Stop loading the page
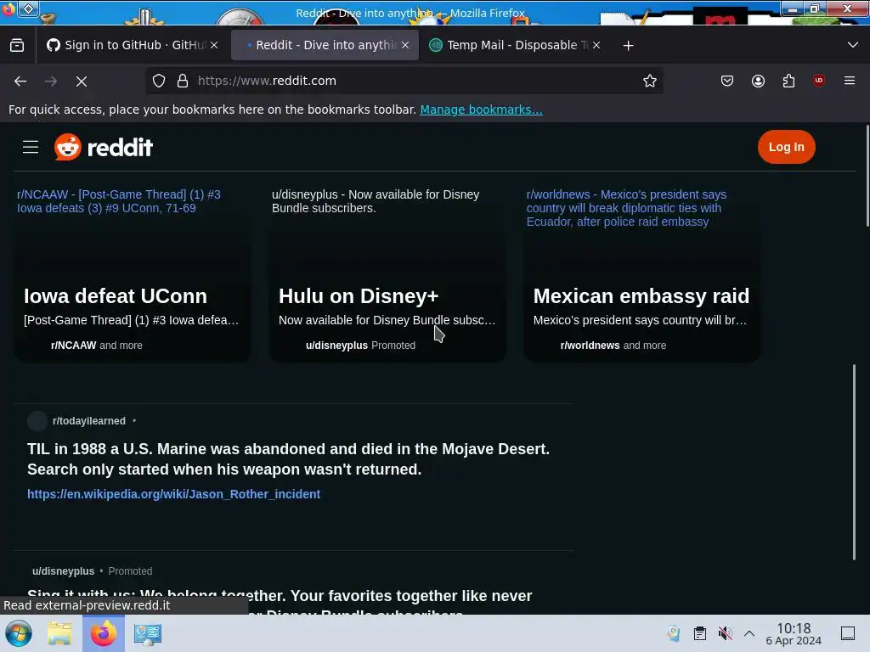Image resolution: width=870 pixels, height=652 pixels. pyautogui.click(x=82, y=81)
